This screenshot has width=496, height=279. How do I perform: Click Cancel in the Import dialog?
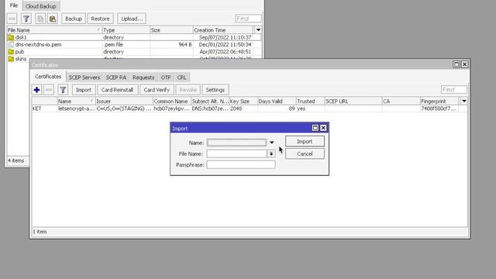[x=305, y=153]
